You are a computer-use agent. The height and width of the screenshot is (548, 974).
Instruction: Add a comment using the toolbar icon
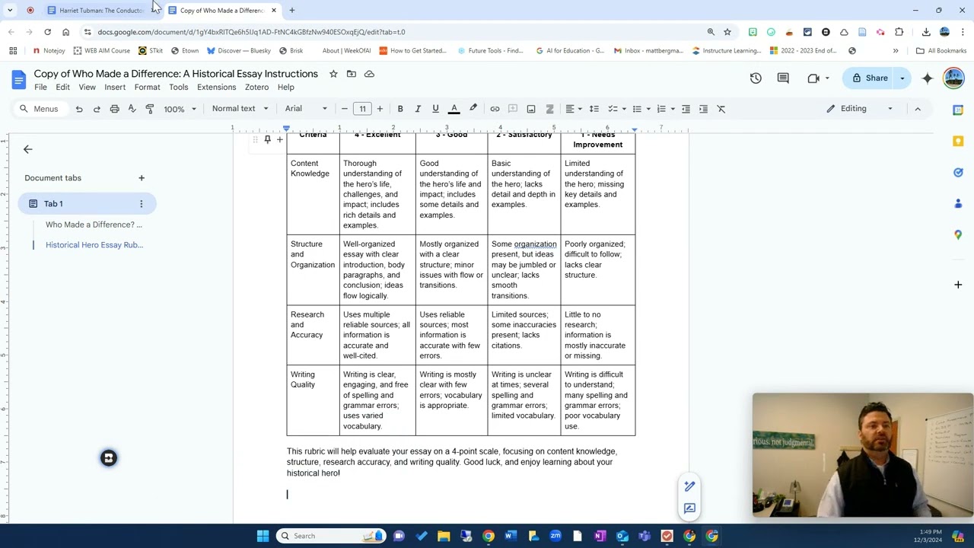tap(513, 109)
